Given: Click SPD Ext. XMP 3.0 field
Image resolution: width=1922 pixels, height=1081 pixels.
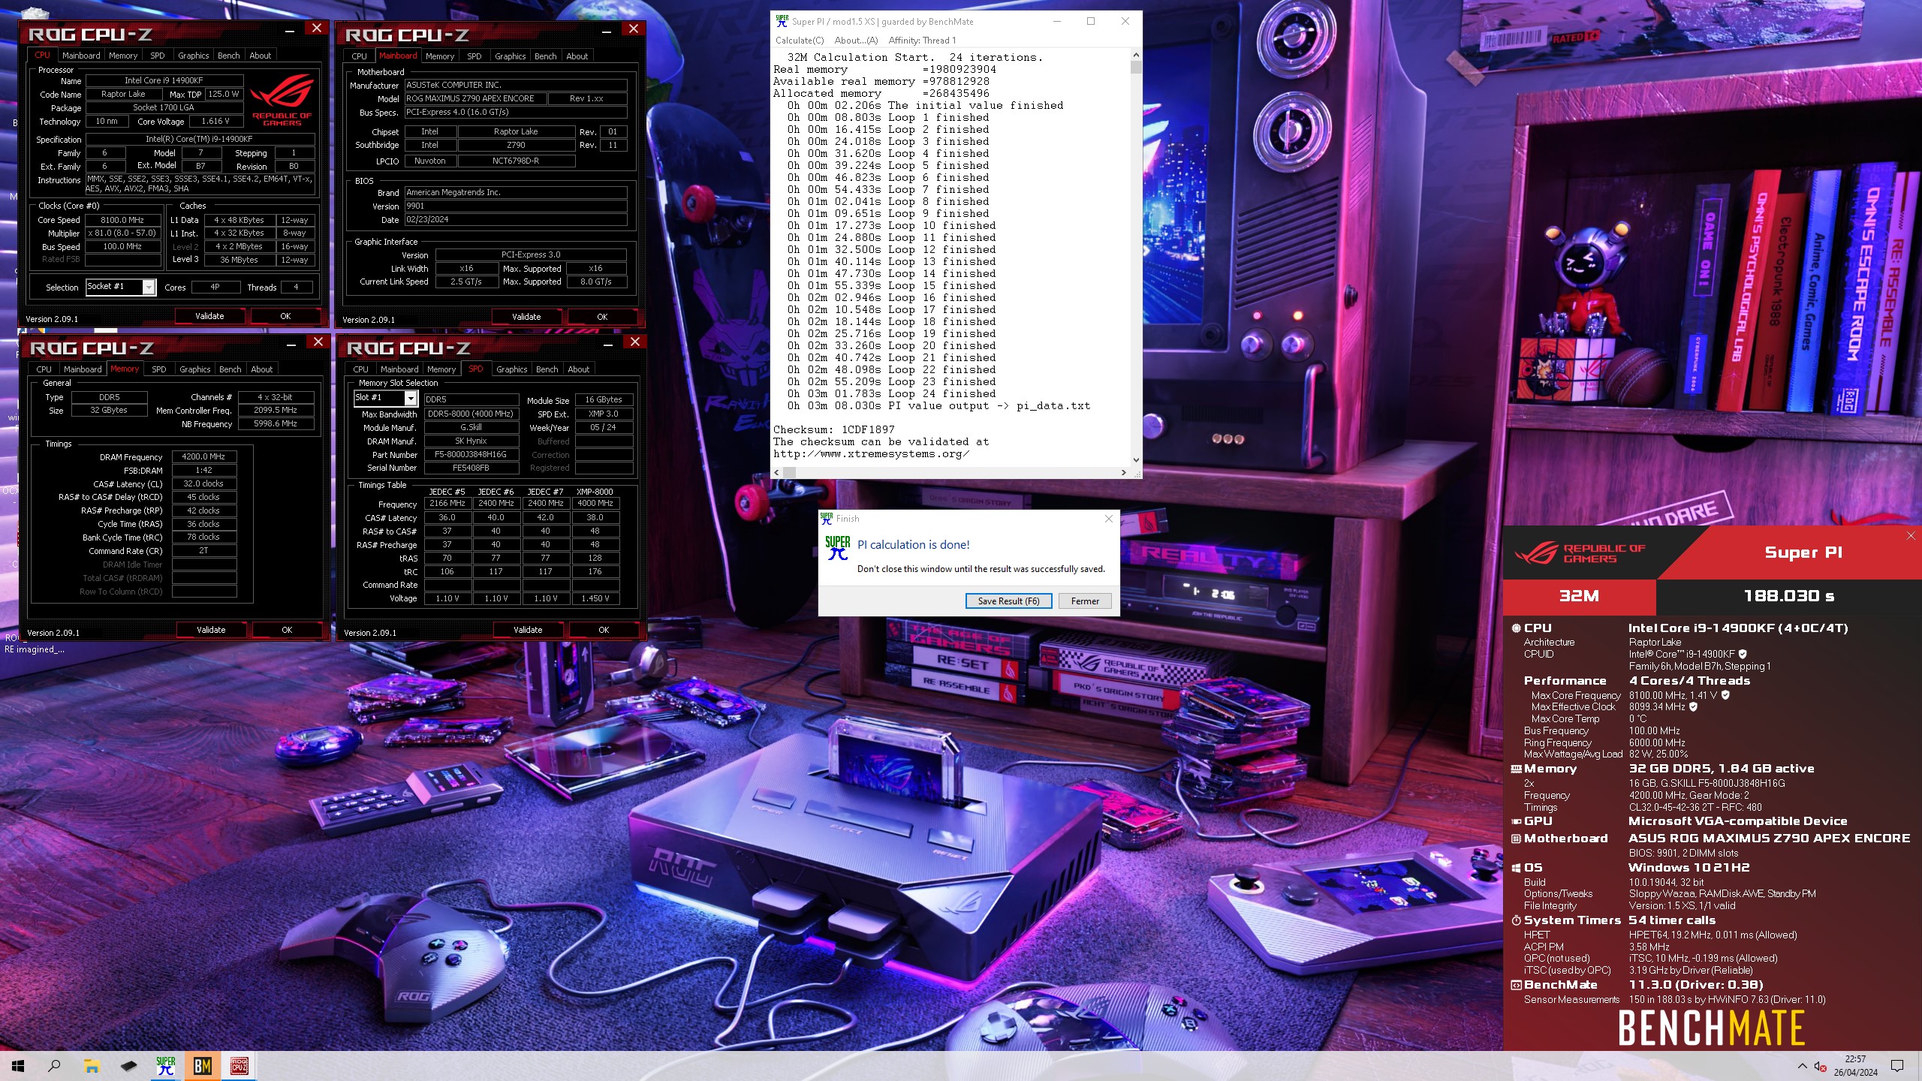Looking at the screenshot, I should [604, 414].
